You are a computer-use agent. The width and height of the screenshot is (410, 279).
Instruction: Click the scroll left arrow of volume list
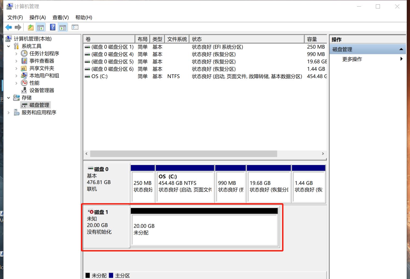87,154
